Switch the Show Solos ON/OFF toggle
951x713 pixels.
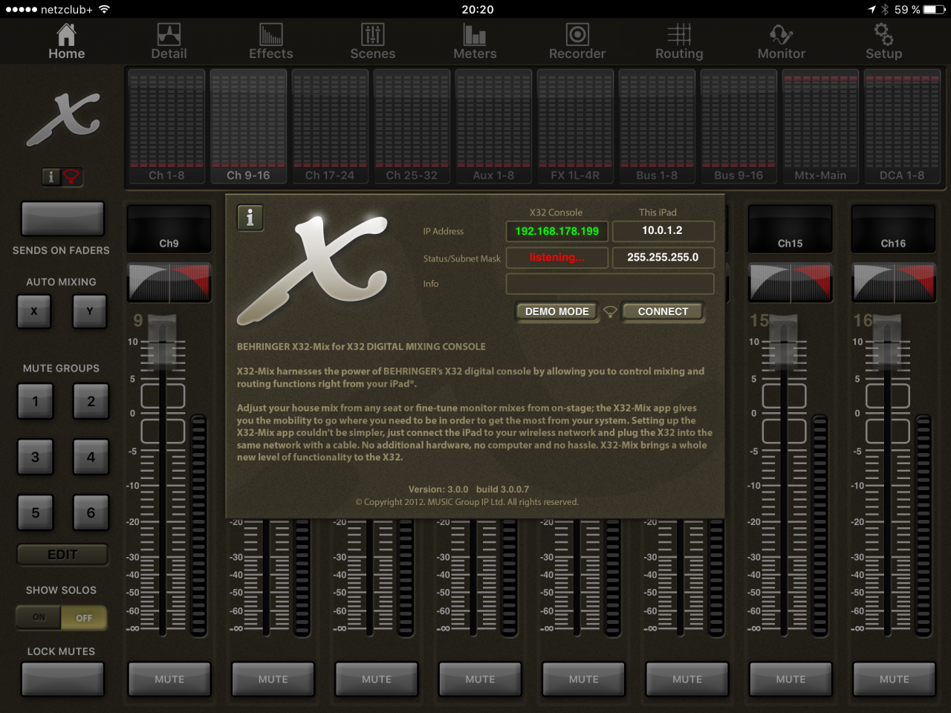click(61, 617)
